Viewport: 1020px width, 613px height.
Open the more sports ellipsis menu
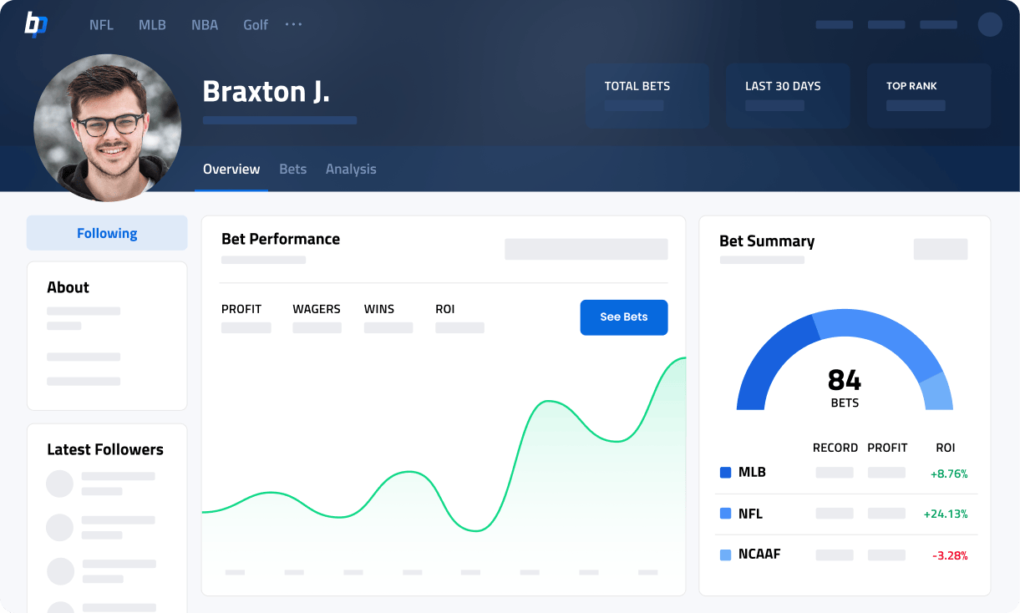click(x=293, y=24)
